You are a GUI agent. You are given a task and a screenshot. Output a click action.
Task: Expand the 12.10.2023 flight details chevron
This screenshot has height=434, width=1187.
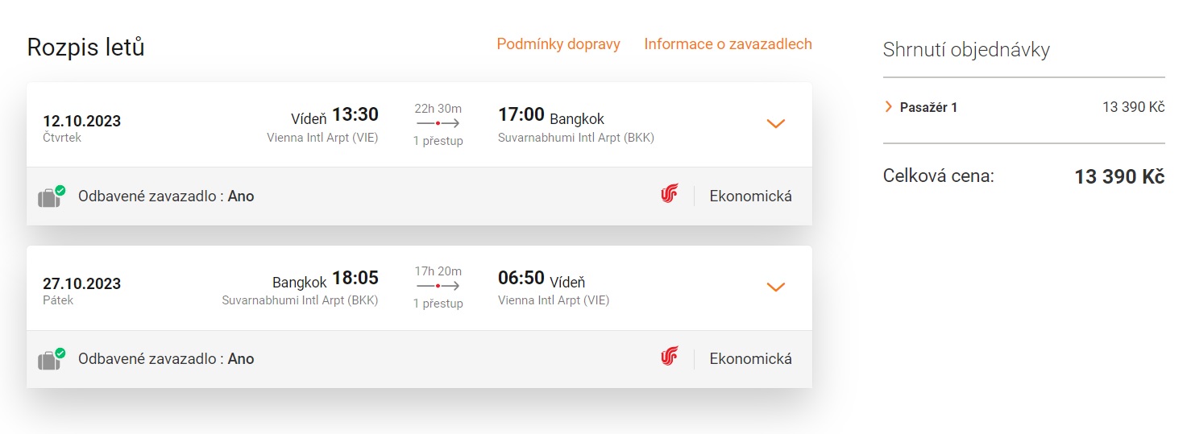point(775,124)
